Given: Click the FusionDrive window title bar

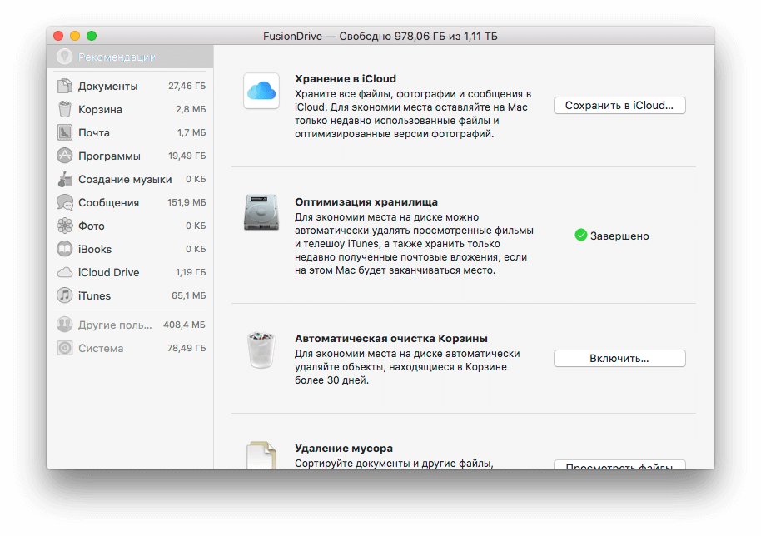Looking at the screenshot, I should click(380, 36).
